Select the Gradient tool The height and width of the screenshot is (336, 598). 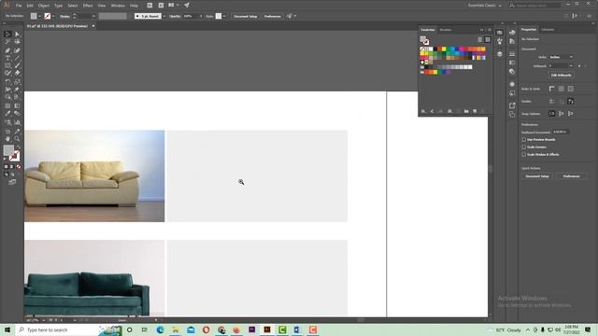point(17,105)
